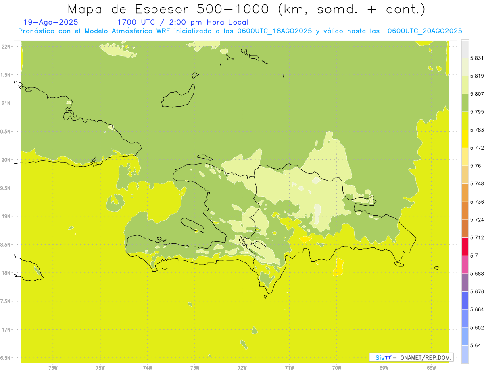Click the legend value "5.783"
Image resolution: width=484 pixels, height=373 pixels.
click(x=477, y=130)
